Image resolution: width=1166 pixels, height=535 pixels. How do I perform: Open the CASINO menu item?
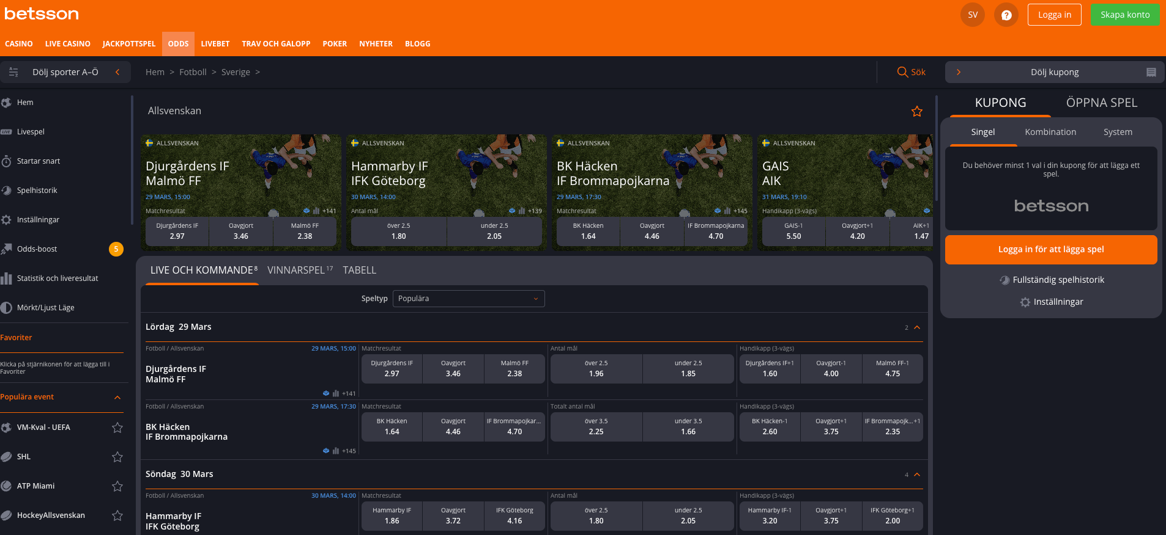point(19,44)
